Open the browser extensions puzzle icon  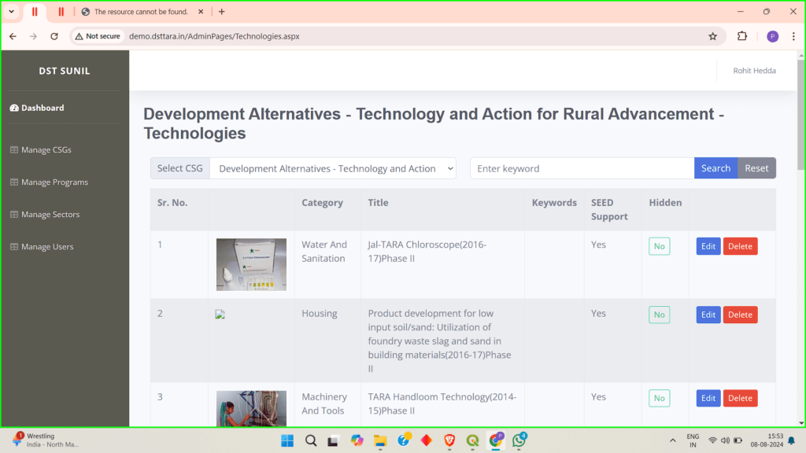point(741,36)
